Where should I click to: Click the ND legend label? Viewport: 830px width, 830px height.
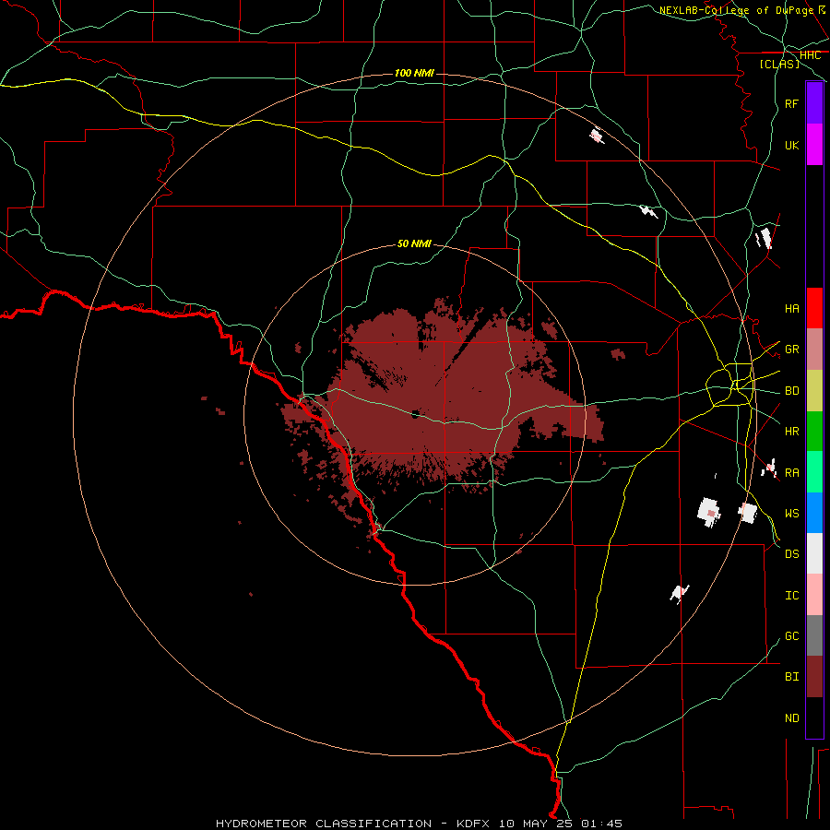pyautogui.click(x=792, y=718)
